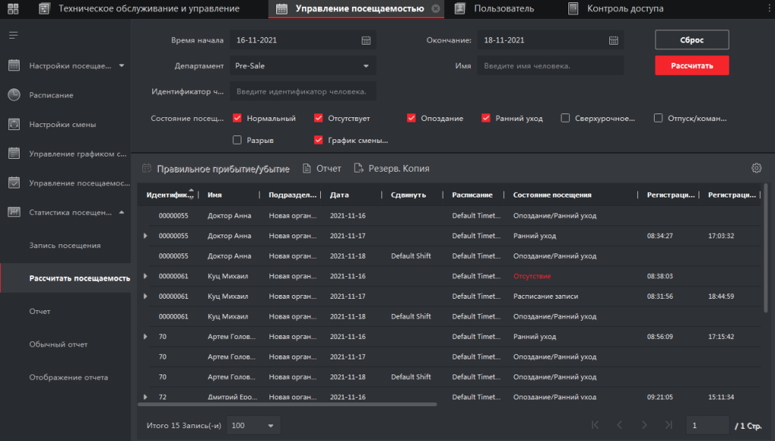The image size is (775, 441).
Task: Open Запись посещения sidebar item
Action: [x=65, y=245]
